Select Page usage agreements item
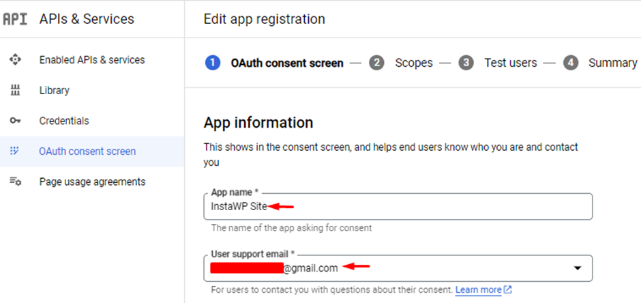The height and width of the screenshot is (303, 641). (92, 181)
